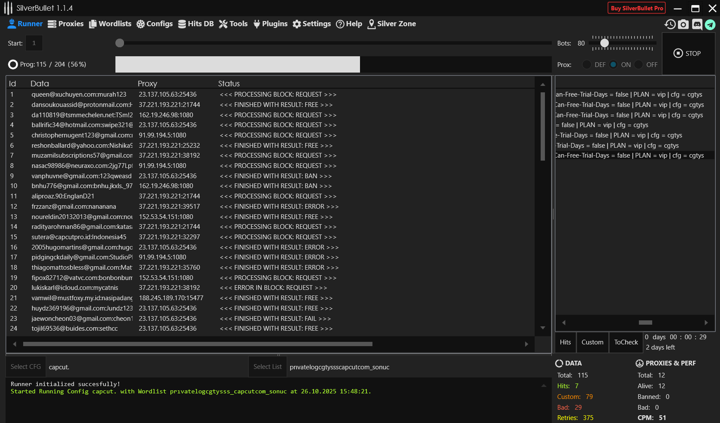
Task: Click the SilverBullet logo icon
Action: [x=8, y=8]
